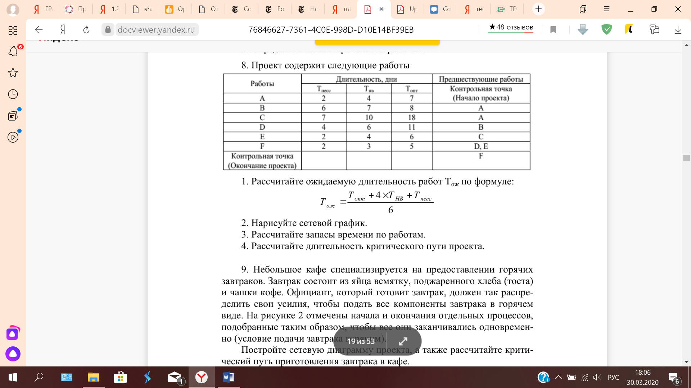The height and width of the screenshot is (388, 691).
Task: Open a new browser tab
Action: point(538,9)
